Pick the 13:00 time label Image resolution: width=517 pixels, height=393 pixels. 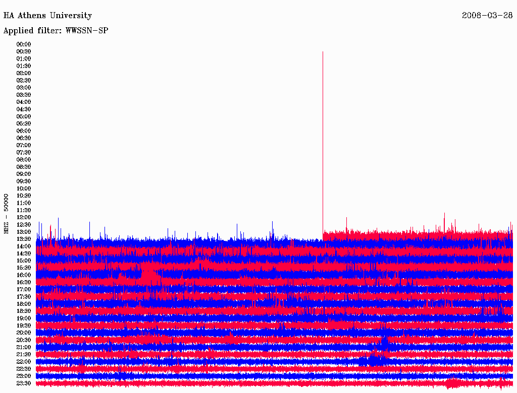24,232
